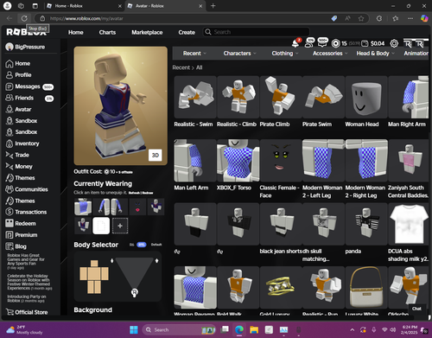Screen dimensions: 432x338
Task: Expand the Clothing category dropdown
Action: pos(285,54)
